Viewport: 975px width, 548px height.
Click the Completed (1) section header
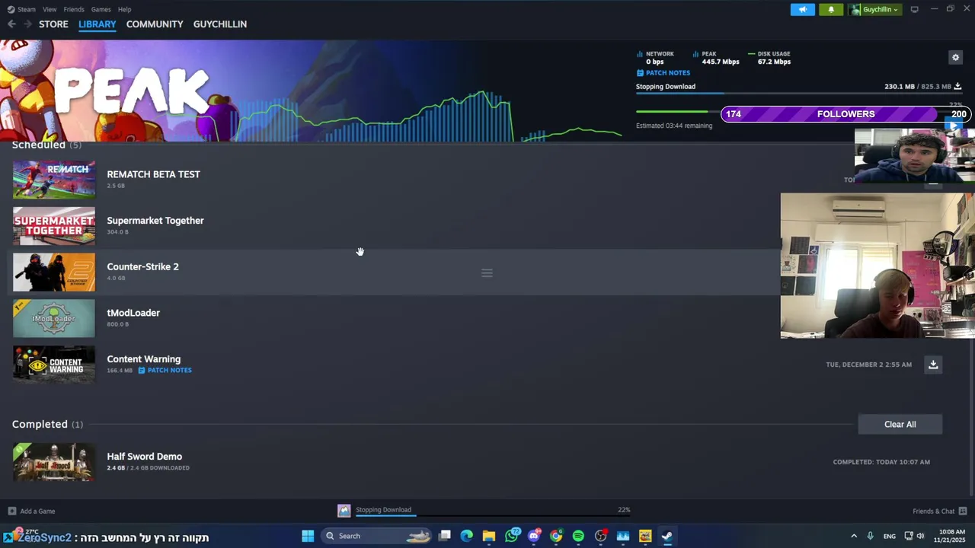click(x=47, y=424)
